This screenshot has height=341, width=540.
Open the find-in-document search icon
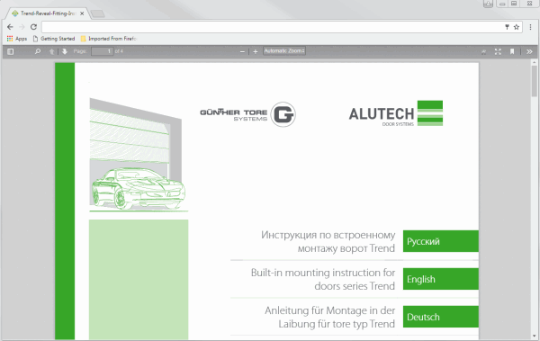(x=38, y=51)
